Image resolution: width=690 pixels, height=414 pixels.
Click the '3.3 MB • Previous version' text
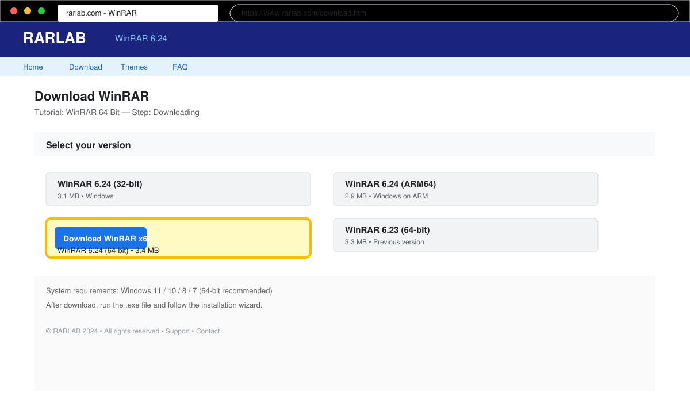coord(385,242)
